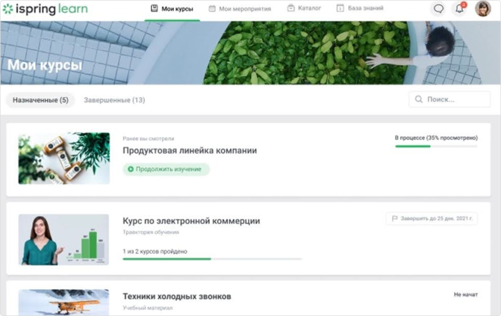Open the Техники холодных звонков course
Viewport: 501px width, 316px height.
coord(177,296)
